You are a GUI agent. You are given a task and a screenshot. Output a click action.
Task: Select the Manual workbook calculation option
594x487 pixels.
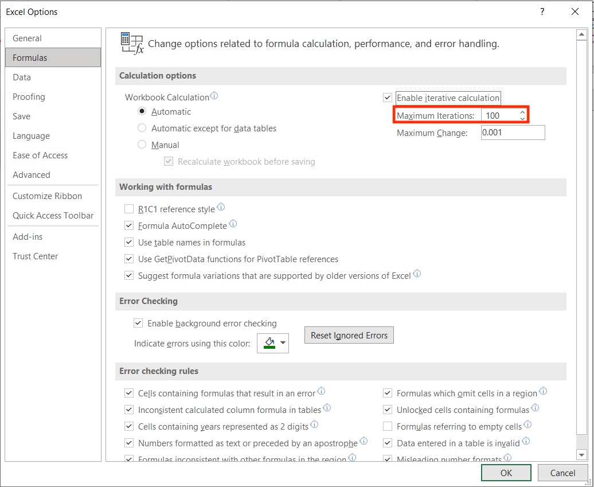(142, 145)
